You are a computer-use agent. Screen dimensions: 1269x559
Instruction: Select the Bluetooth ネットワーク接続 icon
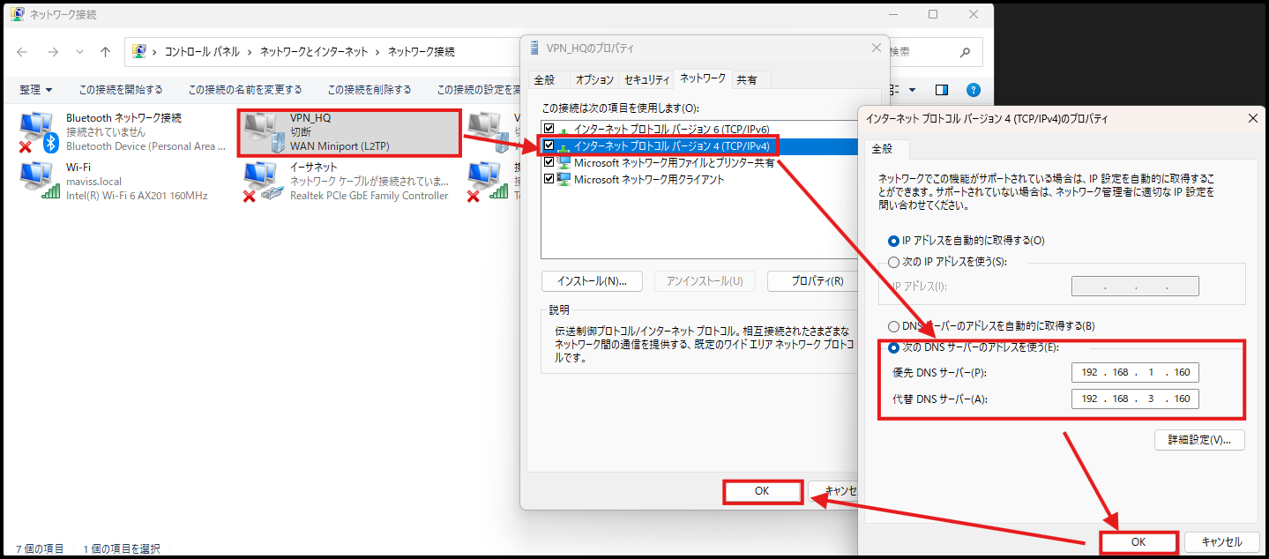click(35, 128)
